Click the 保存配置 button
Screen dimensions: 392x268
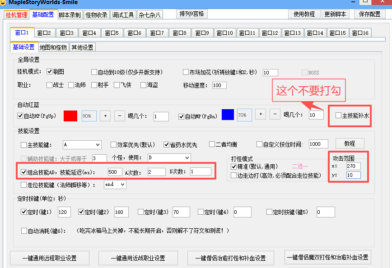pos(369,14)
